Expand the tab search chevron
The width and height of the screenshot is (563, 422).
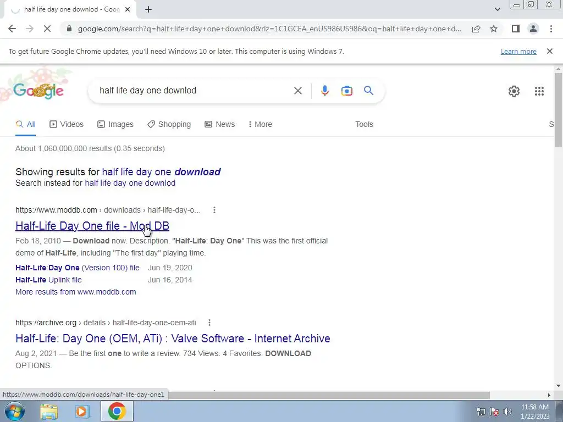point(497,9)
